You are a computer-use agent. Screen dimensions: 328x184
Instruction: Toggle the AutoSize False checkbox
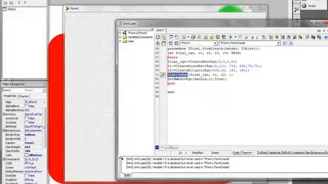(26, 123)
